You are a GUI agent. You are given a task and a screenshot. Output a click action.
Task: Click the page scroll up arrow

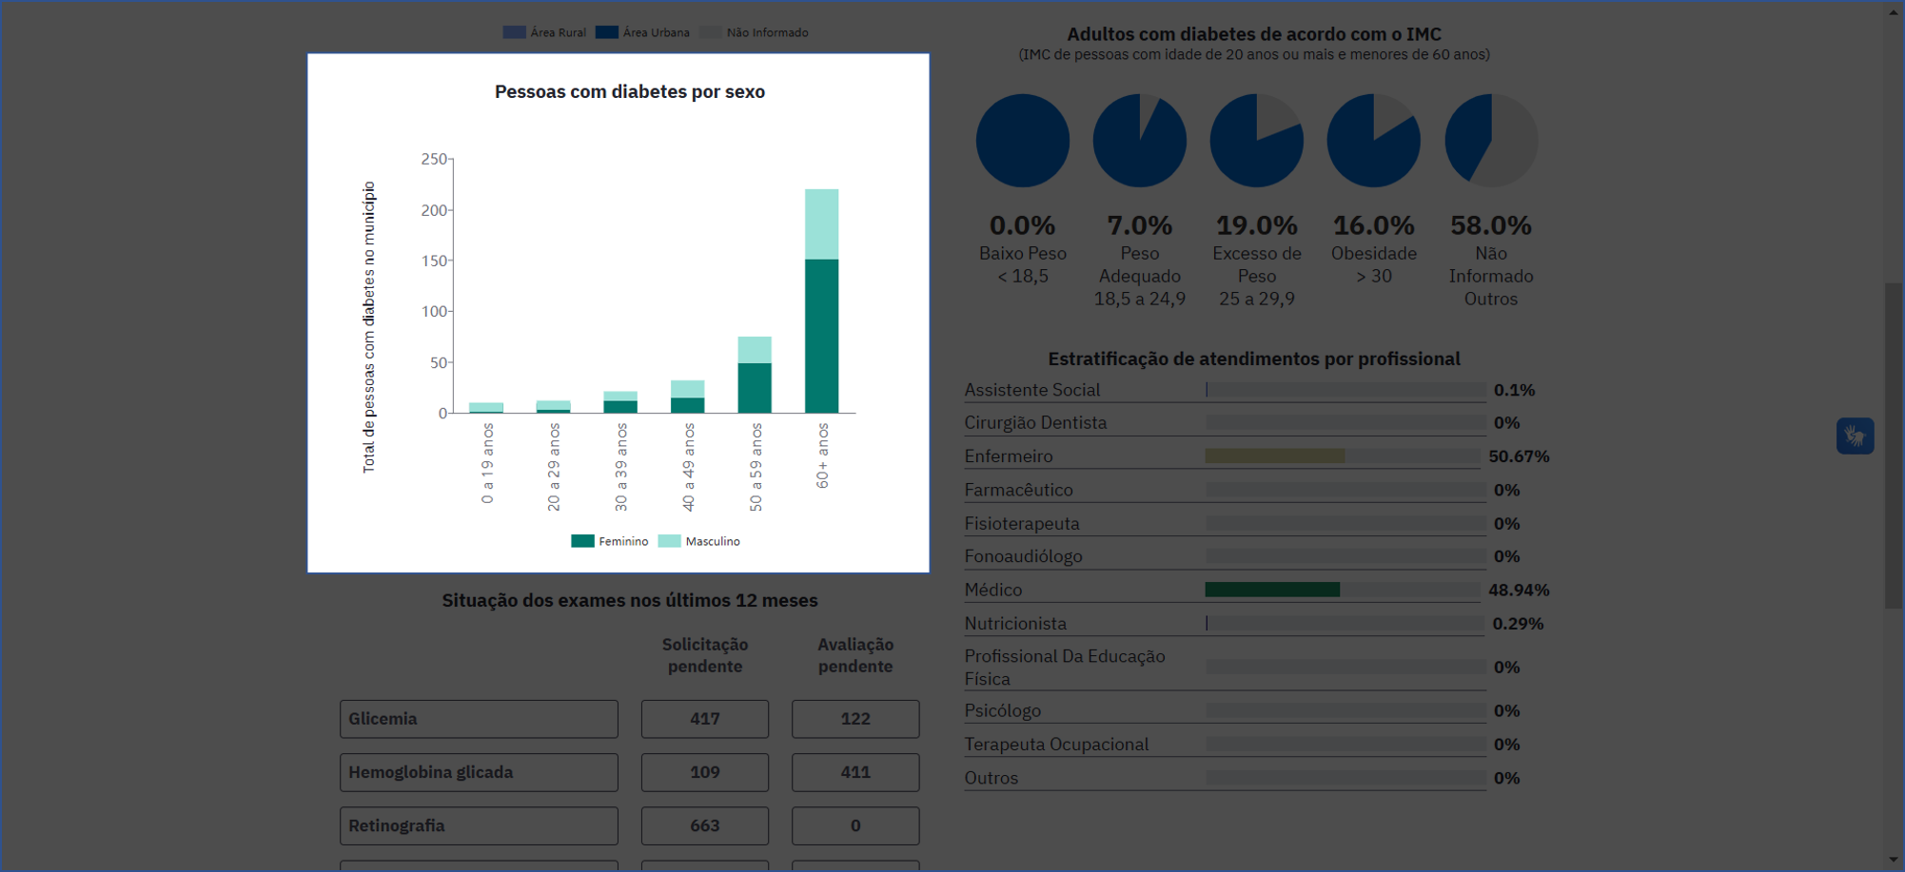1895,11
